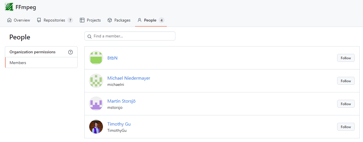
Task: Select Members in the sidebar
Action: (x=18, y=63)
